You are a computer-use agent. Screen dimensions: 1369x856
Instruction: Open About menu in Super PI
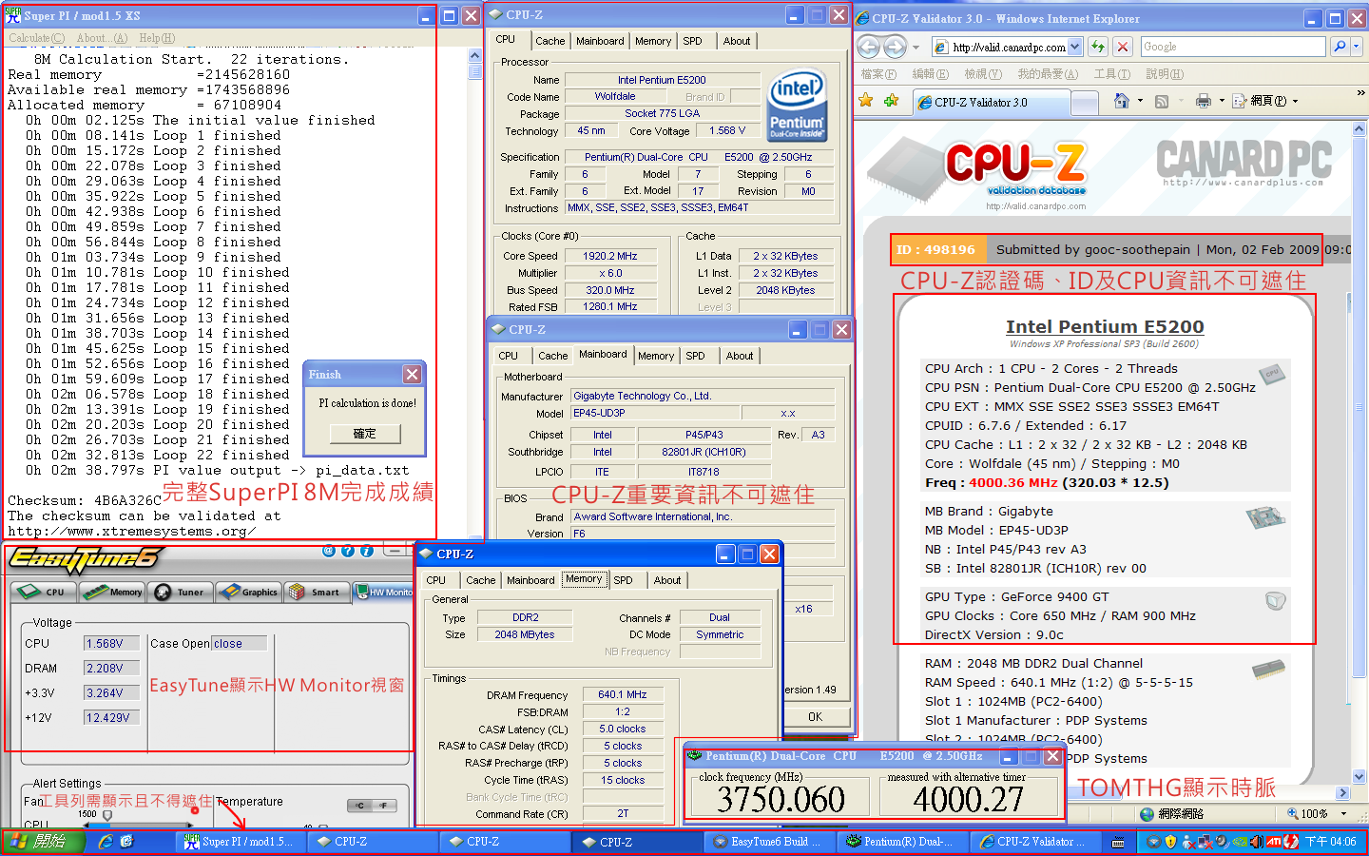click(x=102, y=38)
